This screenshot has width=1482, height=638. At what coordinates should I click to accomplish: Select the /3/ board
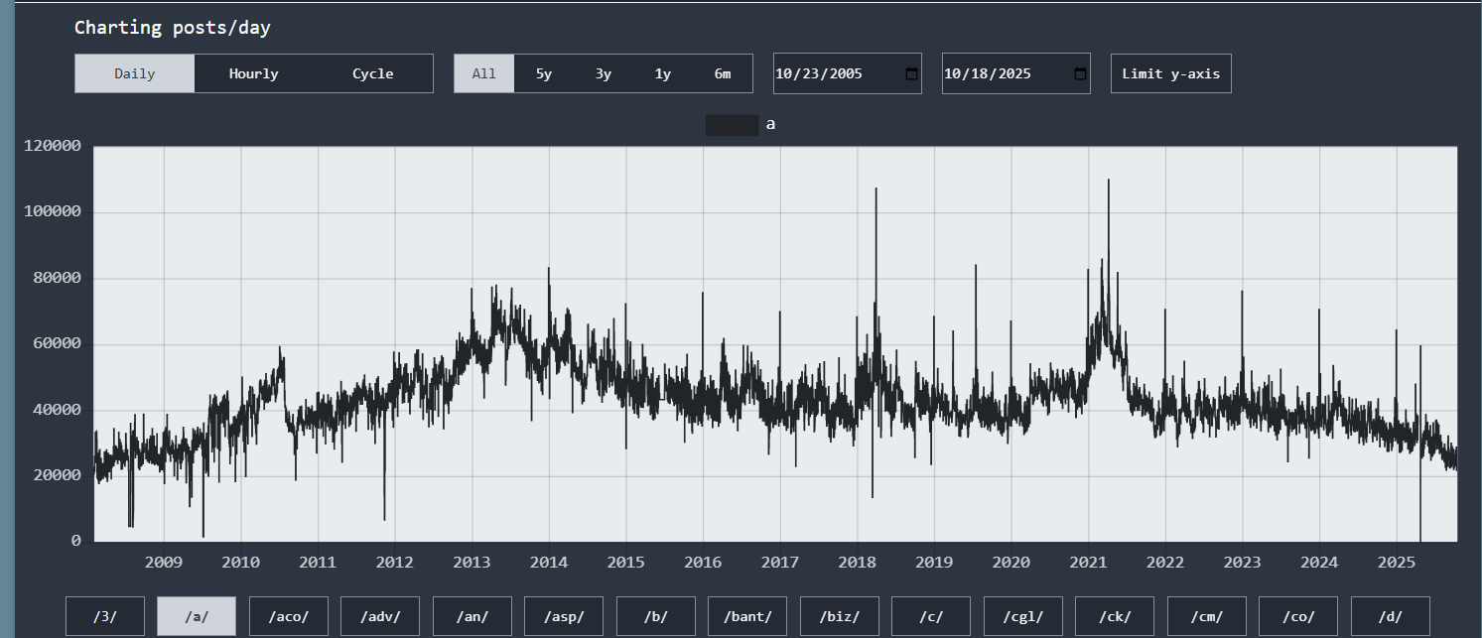click(105, 616)
